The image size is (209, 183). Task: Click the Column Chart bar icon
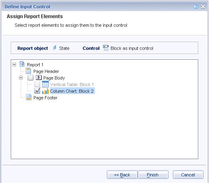[45, 91]
